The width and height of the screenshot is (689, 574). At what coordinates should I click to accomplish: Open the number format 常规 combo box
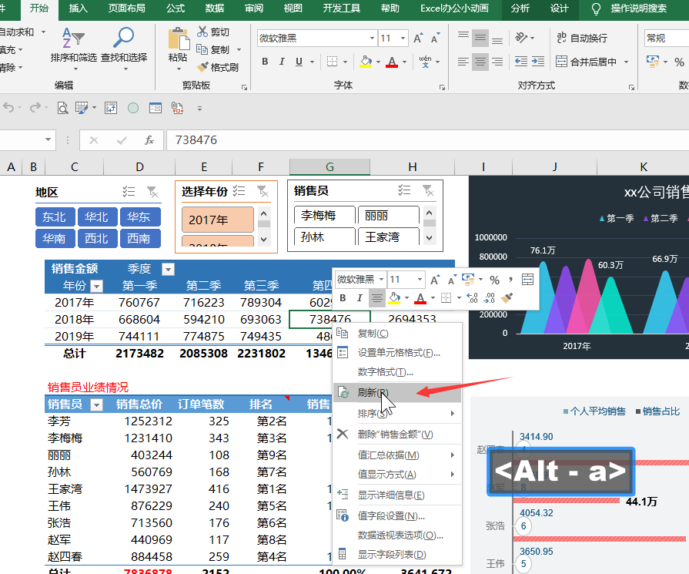(666, 39)
